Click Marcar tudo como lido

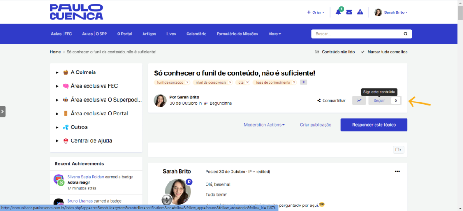384,52
